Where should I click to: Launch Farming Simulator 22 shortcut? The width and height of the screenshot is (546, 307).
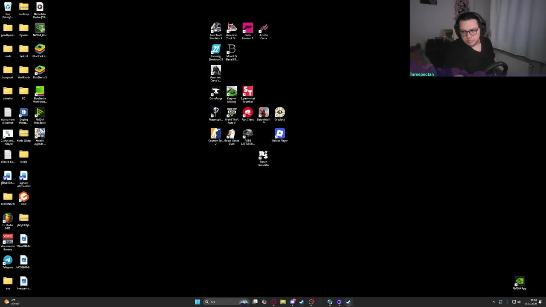[x=215, y=53]
